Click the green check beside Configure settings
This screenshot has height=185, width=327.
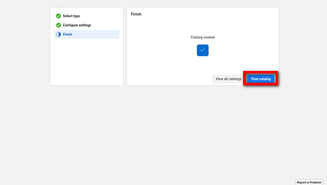58,25
